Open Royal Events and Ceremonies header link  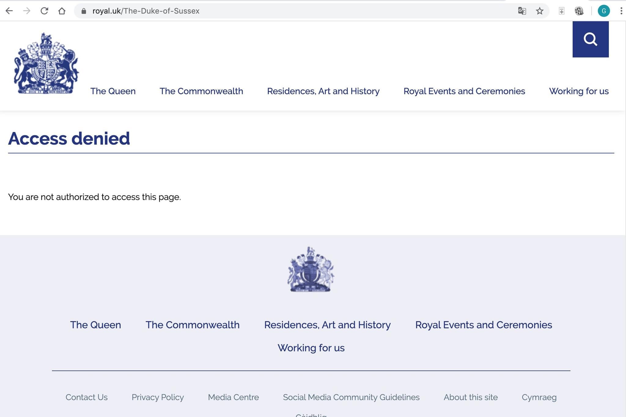click(464, 91)
